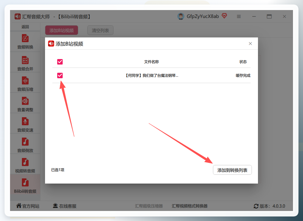Click the 状态 column header
The width and height of the screenshot is (303, 221).
243,62
